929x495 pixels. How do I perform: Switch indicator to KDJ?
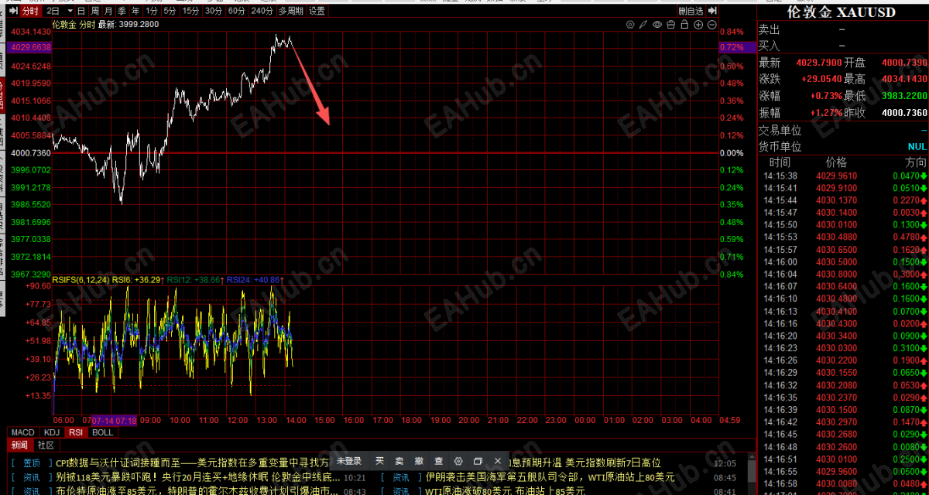tap(51, 432)
